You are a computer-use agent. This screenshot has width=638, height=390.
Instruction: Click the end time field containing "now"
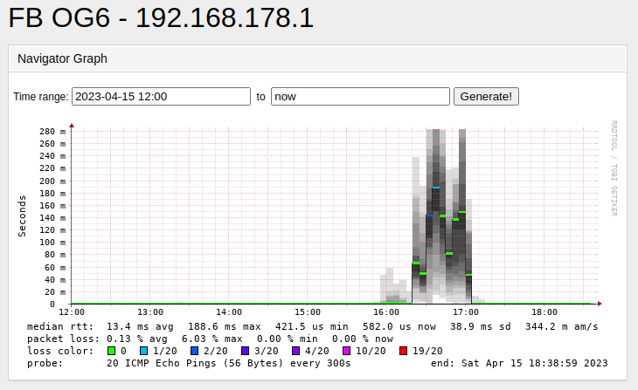pyautogui.click(x=360, y=96)
